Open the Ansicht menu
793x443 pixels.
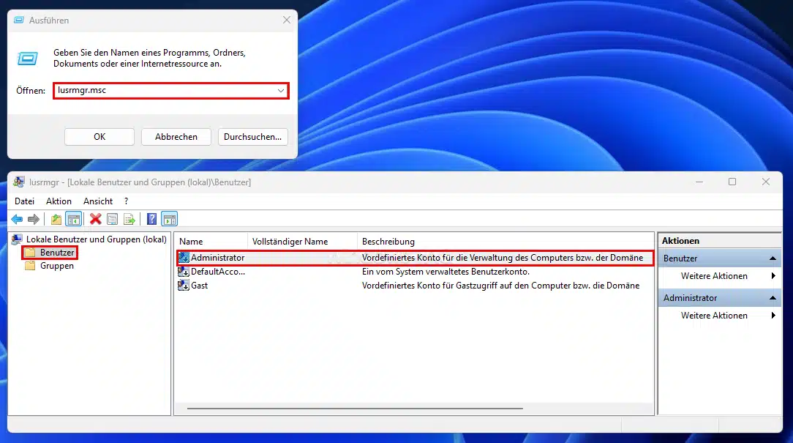[x=98, y=201]
